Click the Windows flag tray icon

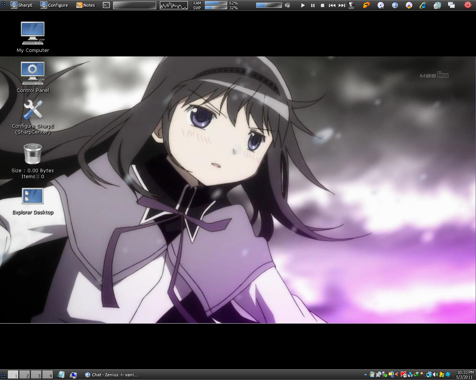point(372,375)
